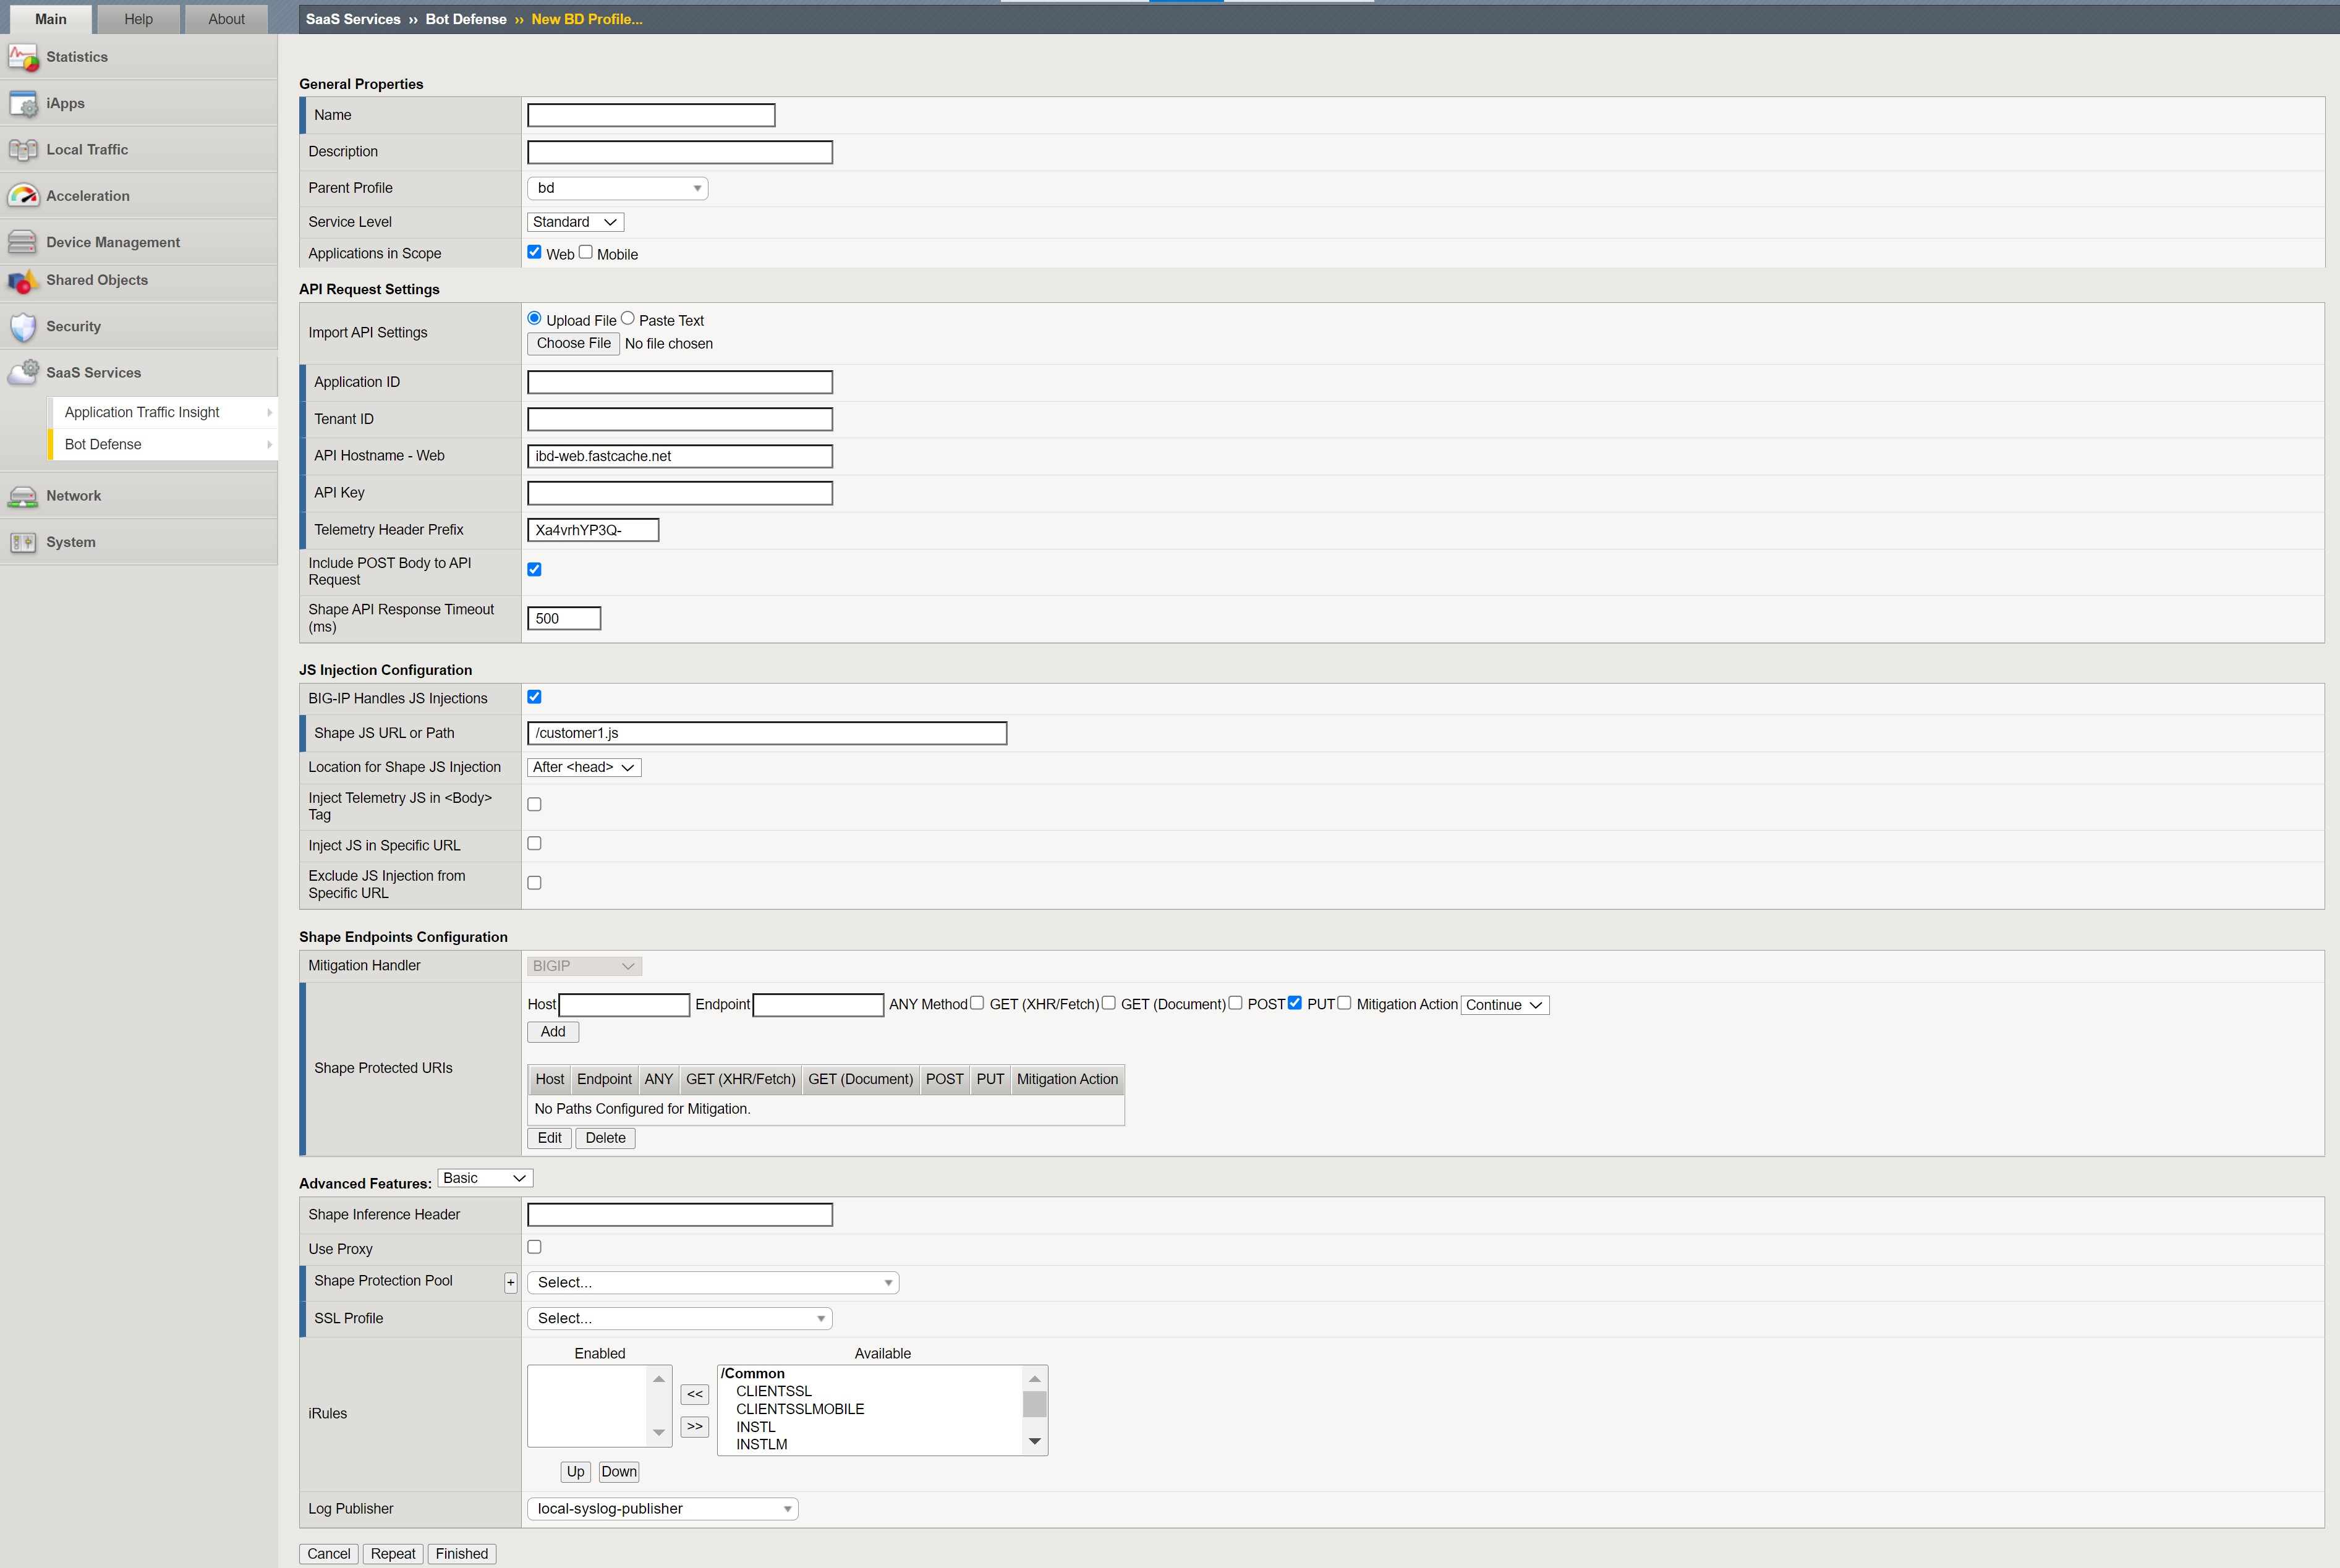The width and height of the screenshot is (2340, 1568).
Task: Click the iApps sidebar icon
Action: coord(23,103)
